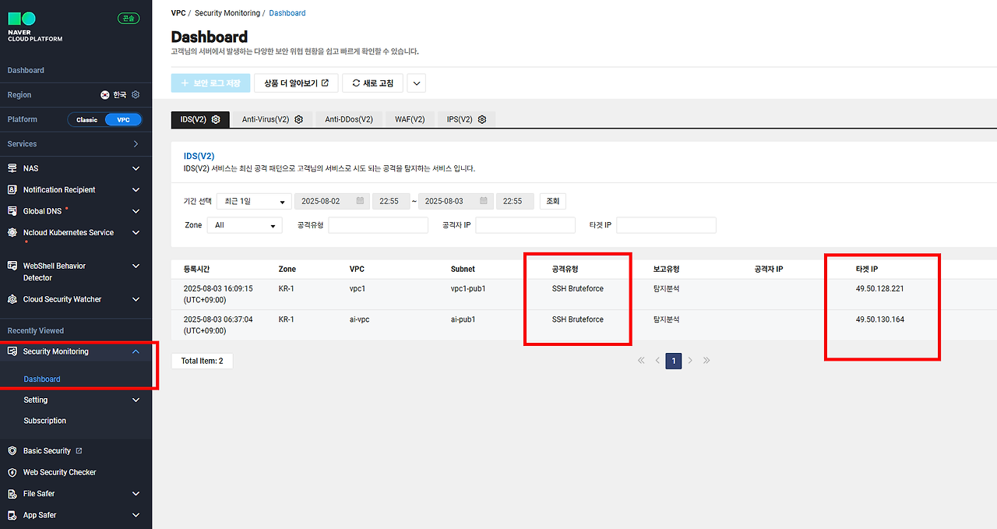The width and height of the screenshot is (997, 529).
Task: Click Security Monitoring breadcrumb link
Action: pyautogui.click(x=226, y=13)
